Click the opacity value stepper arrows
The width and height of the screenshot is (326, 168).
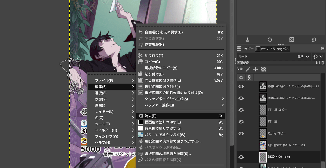[323, 63]
